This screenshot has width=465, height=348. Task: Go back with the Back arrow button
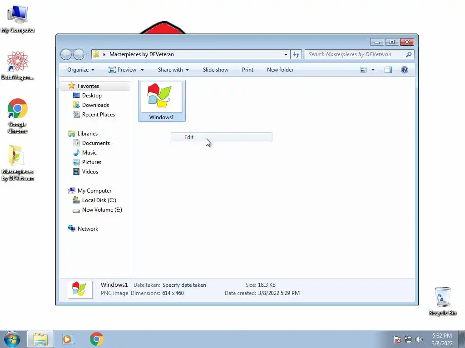[66, 54]
